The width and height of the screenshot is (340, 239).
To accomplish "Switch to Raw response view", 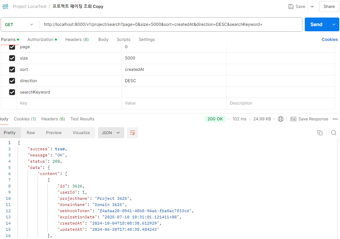I will pyautogui.click(x=31, y=133).
